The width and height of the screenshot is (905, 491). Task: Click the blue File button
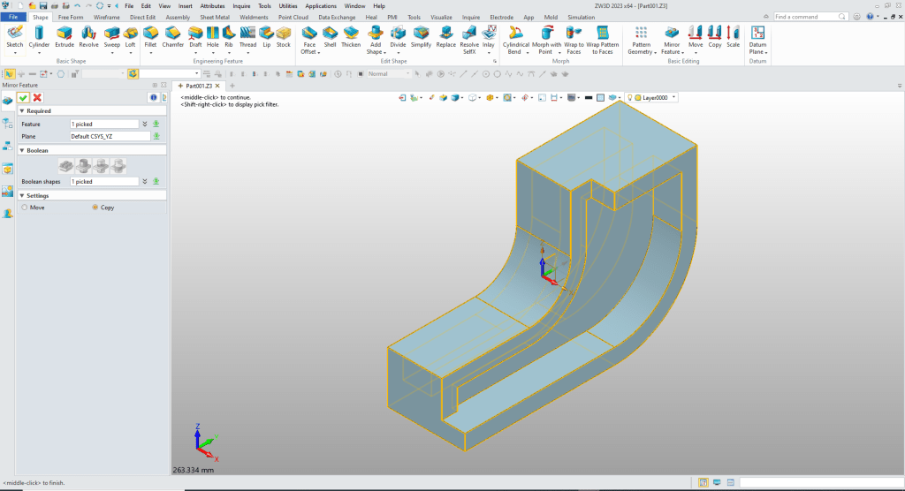[14, 17]
